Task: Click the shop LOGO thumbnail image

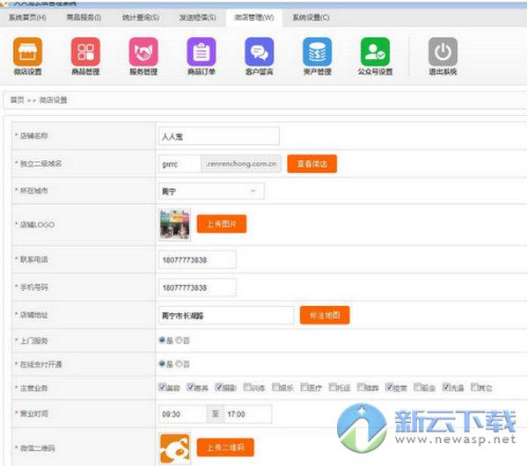Action: click(175, 224)
